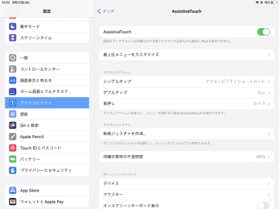This screenshot has width=279, height=209.
Task: Open Apple Pencil settings
Action: (47, 136)
